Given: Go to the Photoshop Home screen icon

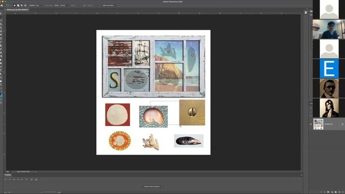Looking at the screenshot, I should tap(2, 5).
